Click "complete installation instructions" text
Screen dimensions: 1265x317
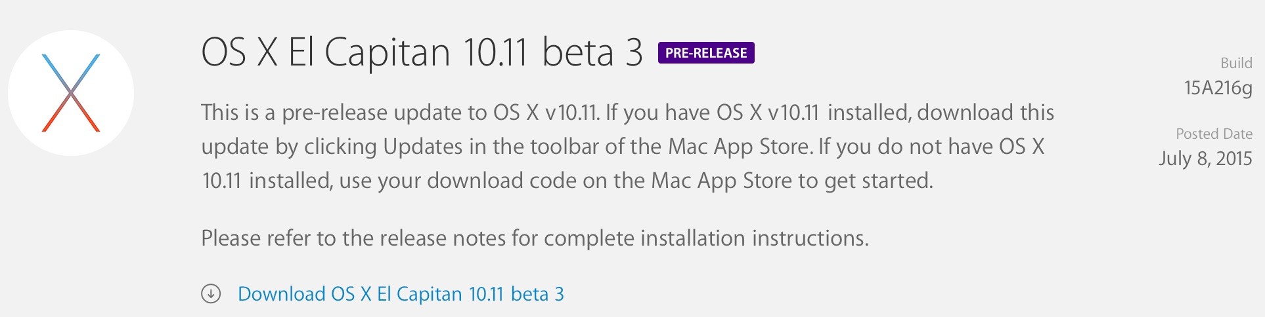tap(705, 238)
